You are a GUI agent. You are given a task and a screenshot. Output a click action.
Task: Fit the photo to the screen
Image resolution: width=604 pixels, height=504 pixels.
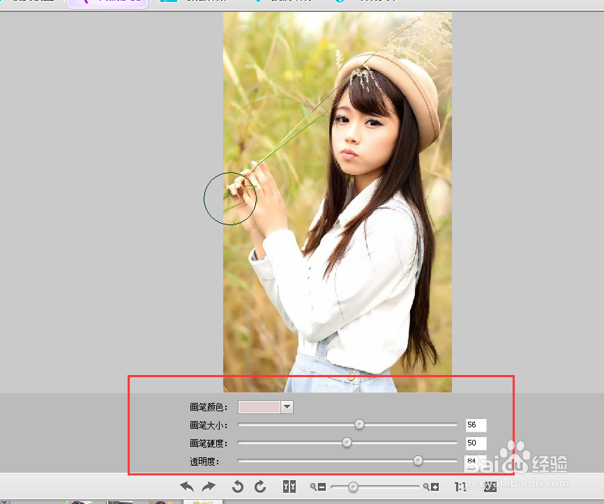pyautogui.click(x=490, y=487)
